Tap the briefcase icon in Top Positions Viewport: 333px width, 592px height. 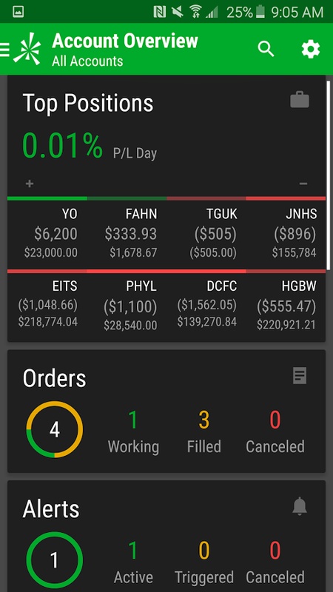coord(300,100)
